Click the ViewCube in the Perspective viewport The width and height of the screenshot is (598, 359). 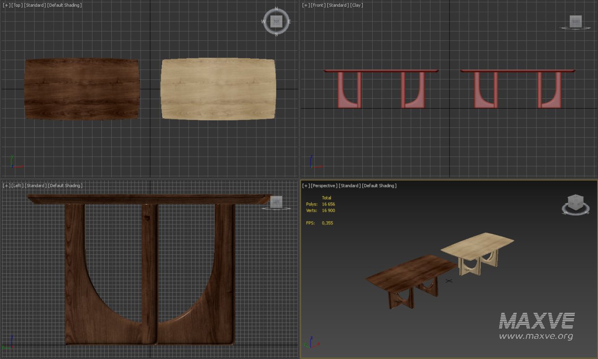pyautogui.click(x=576, y=203)
